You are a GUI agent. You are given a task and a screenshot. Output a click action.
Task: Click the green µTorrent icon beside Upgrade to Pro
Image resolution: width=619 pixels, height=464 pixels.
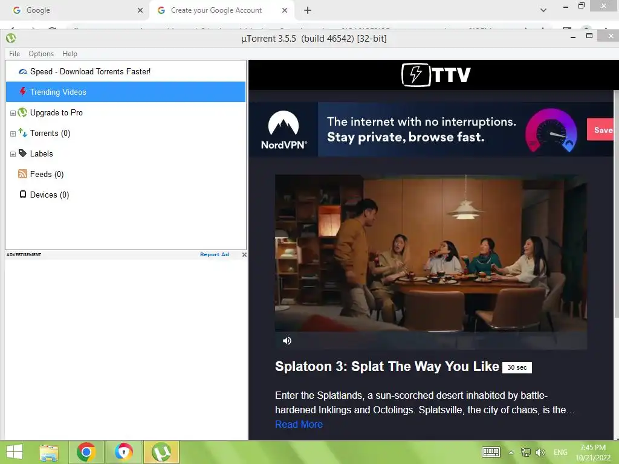click(23, 112)
